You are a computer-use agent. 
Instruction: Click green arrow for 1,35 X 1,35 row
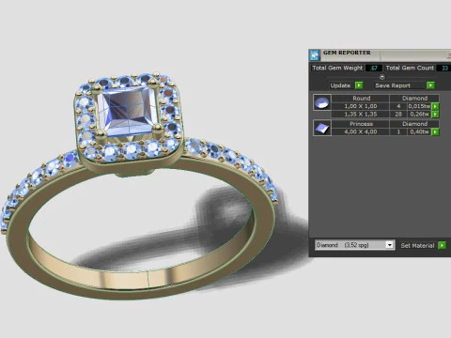point(435,115)
